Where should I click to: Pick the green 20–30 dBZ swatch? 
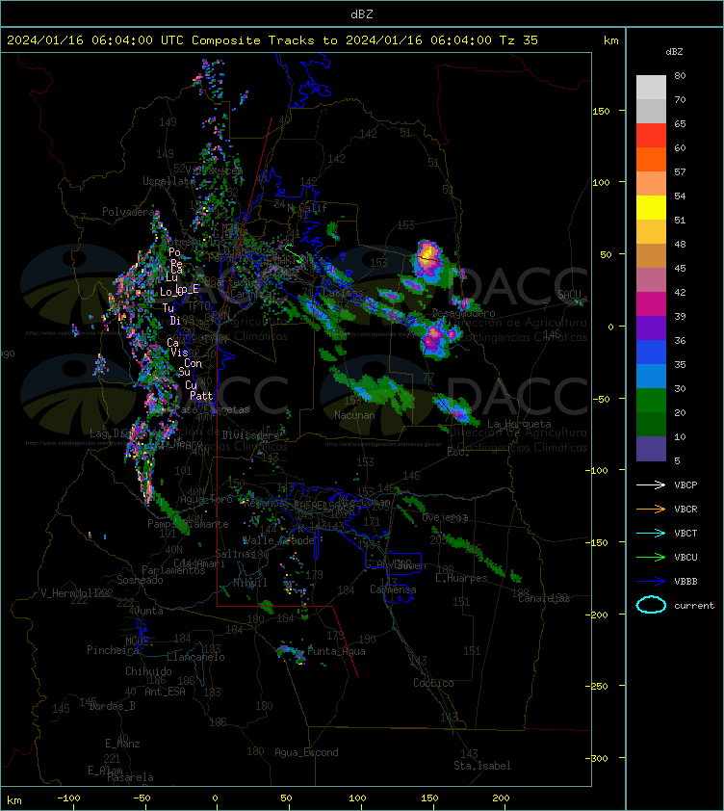(651, 400)
